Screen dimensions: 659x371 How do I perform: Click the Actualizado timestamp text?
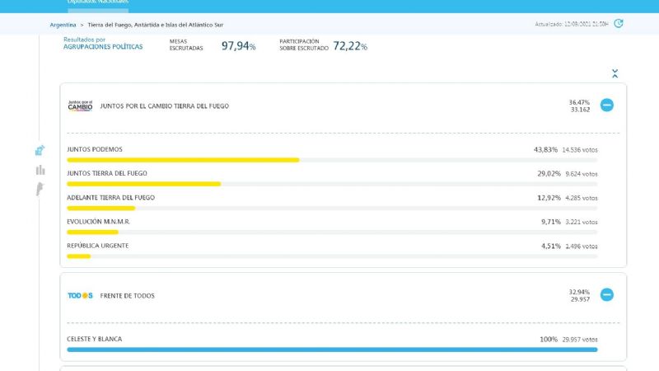[x=571, y=25]
